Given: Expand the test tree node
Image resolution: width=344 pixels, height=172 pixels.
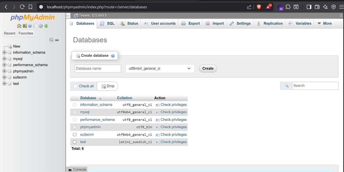Looking at the screenshot, I should [x=4, y=84].
